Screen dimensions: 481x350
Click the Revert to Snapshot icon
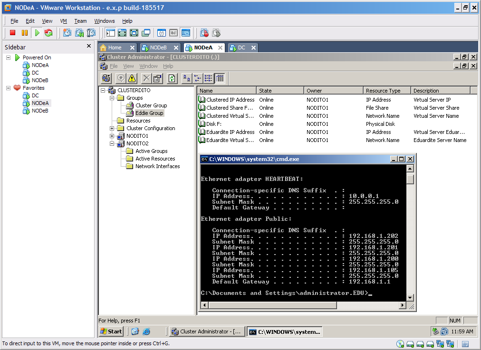point(79,33)
